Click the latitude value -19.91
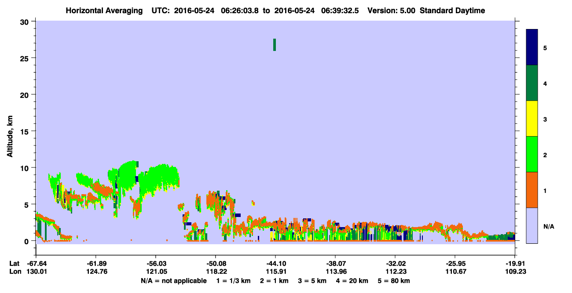The height and width of the screenshot is (293, 572). click(515, 264)
